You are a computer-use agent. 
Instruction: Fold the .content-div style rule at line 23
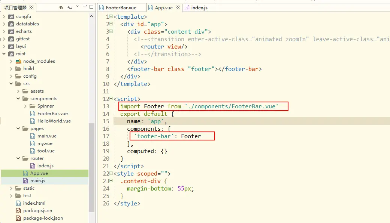pos(111,180)
